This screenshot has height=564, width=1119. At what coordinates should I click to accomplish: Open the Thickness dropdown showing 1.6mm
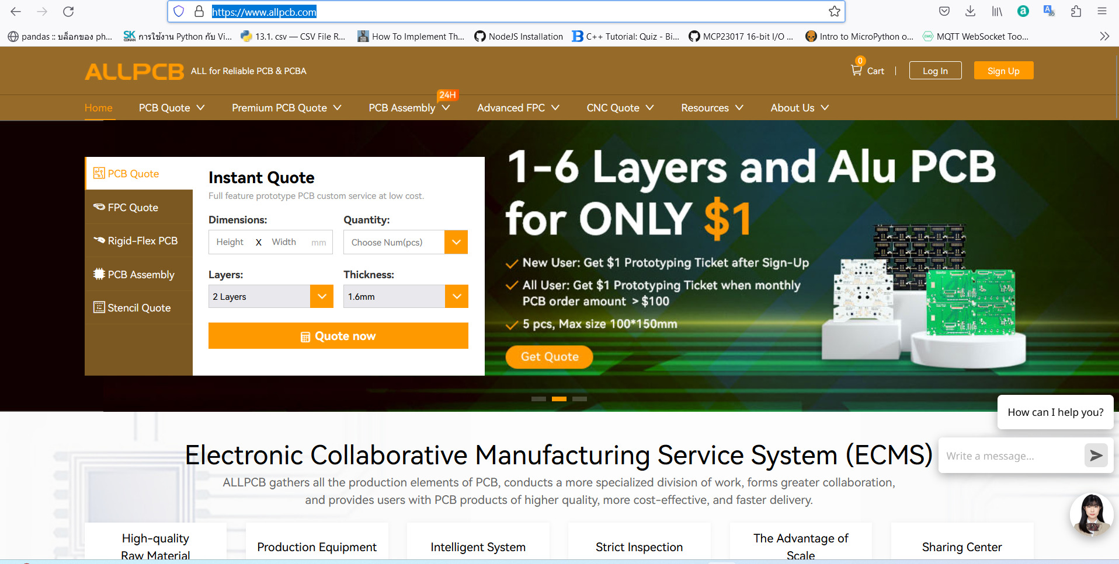tap(405, 296)
